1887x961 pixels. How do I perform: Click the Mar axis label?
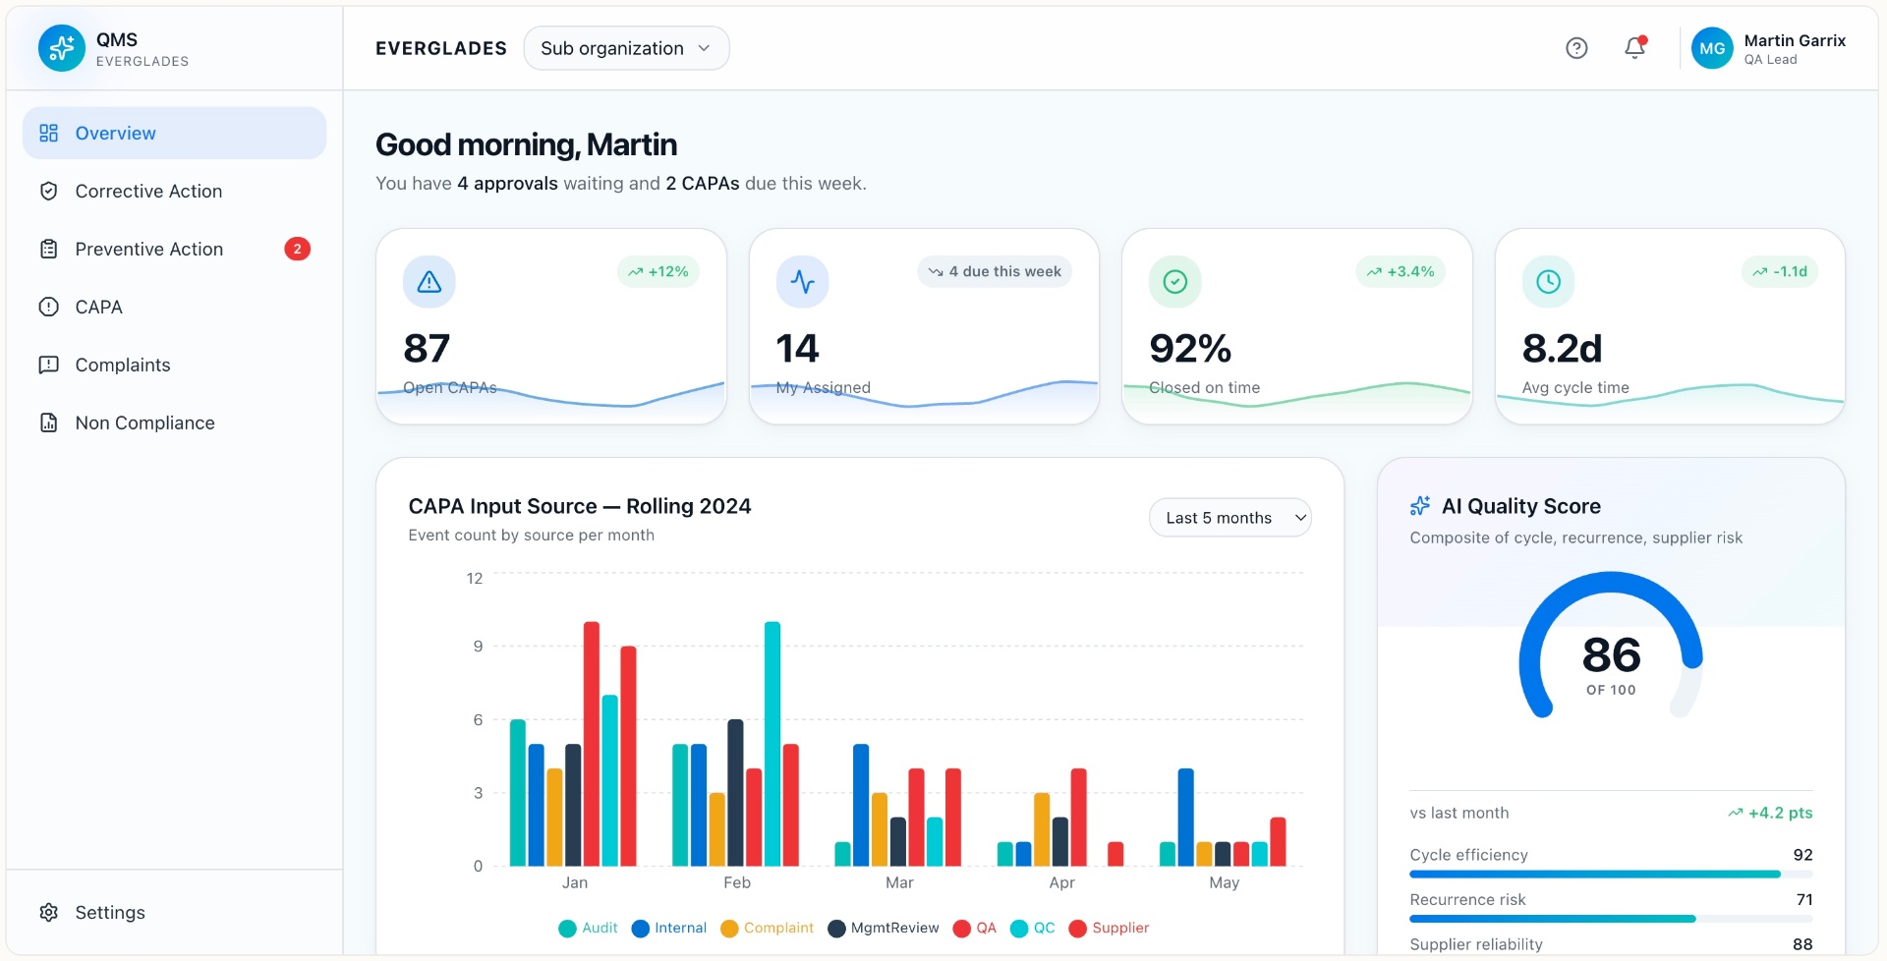(899, 882)
